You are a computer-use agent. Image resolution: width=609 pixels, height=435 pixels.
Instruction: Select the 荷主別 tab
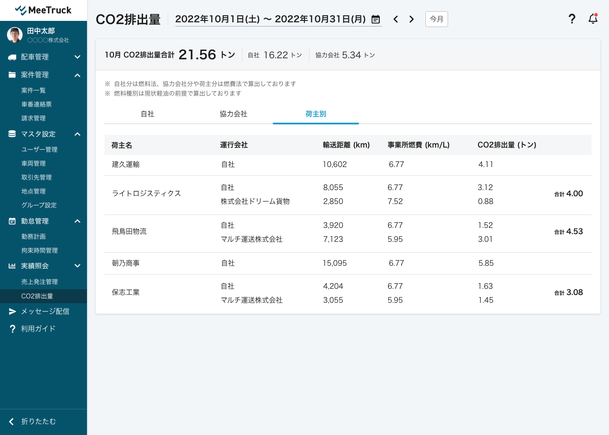[x=316, y=114]
